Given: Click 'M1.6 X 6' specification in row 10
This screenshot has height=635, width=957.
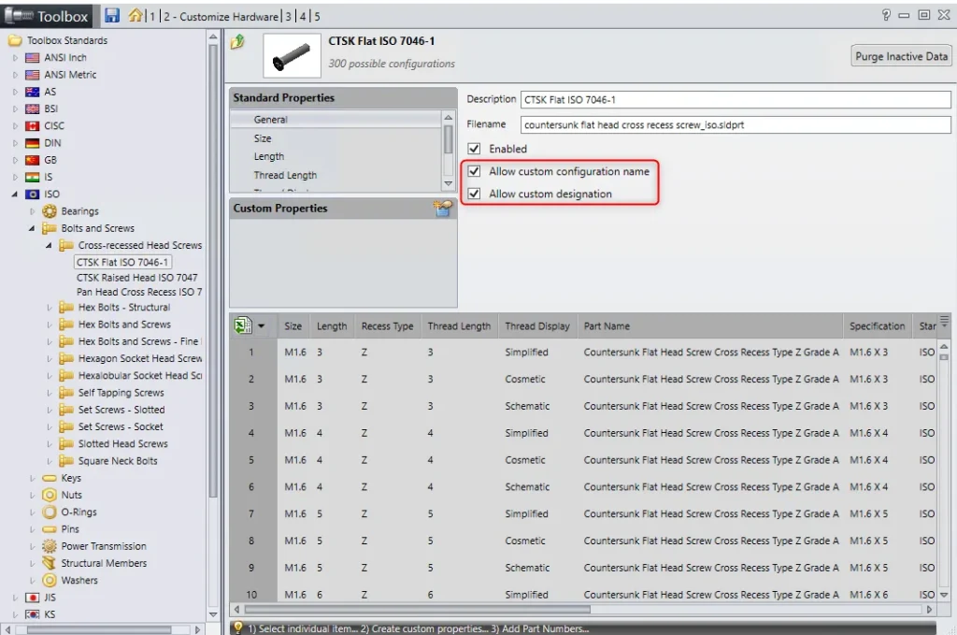Looking at the screenshot, I should pyautogui.click(x=868, y=595).
